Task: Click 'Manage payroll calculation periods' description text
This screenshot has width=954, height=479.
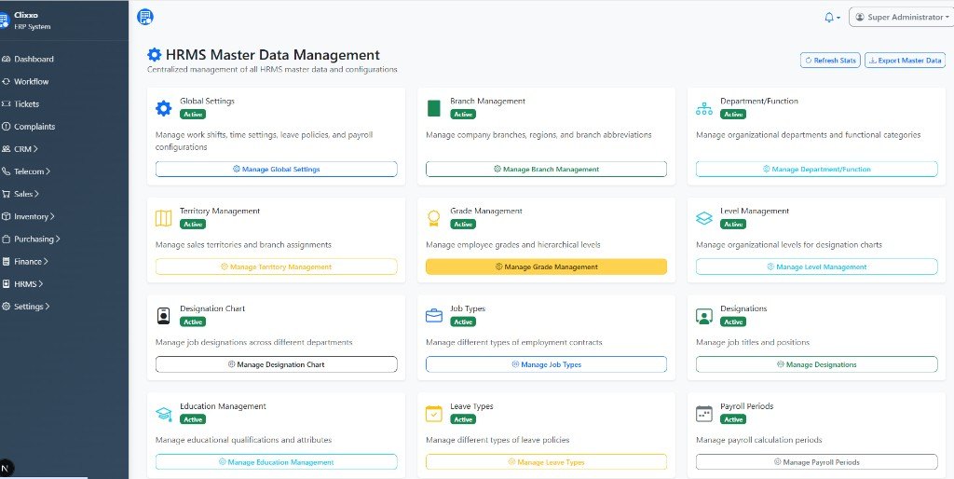Action: point(758,440)
